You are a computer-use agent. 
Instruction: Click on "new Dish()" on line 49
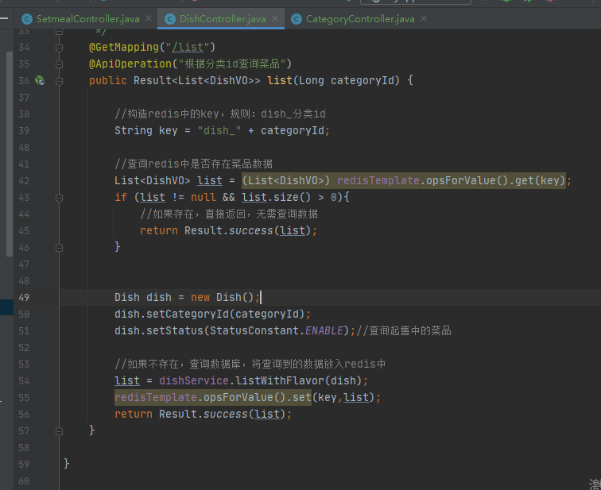tap(223, 297)
